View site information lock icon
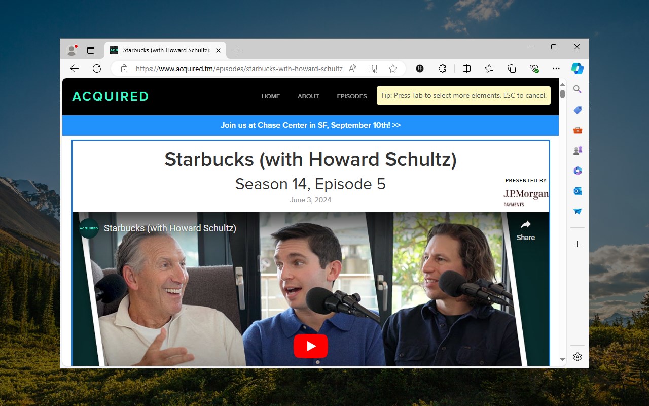 tap(124, 69)
